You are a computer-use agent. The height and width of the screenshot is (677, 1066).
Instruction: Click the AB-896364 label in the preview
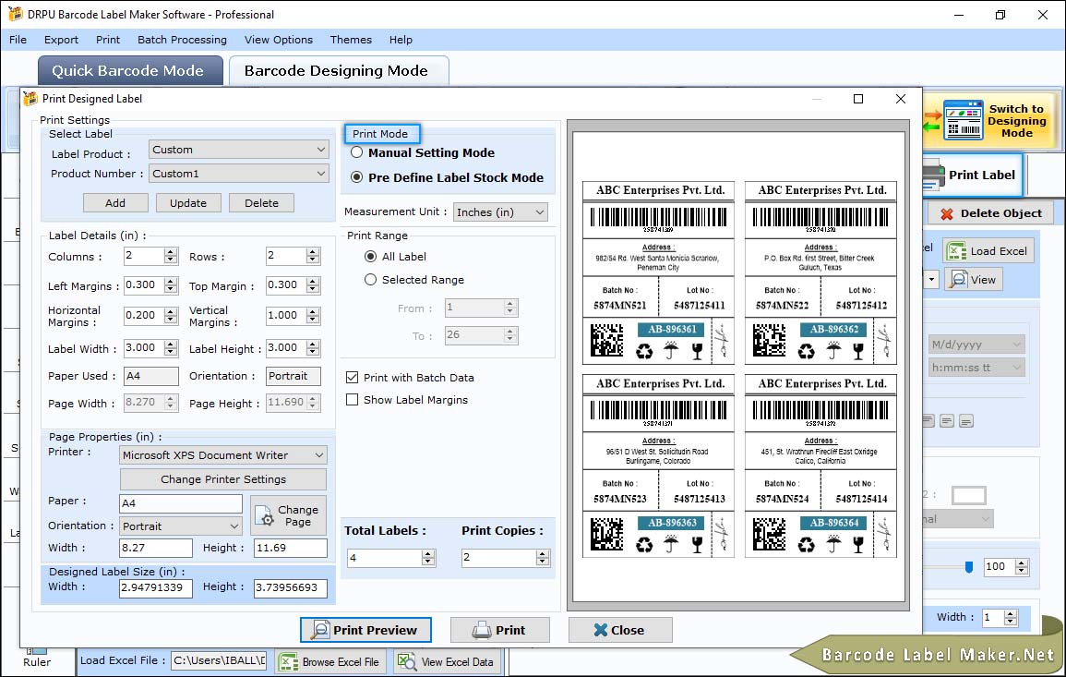[834, 524]
